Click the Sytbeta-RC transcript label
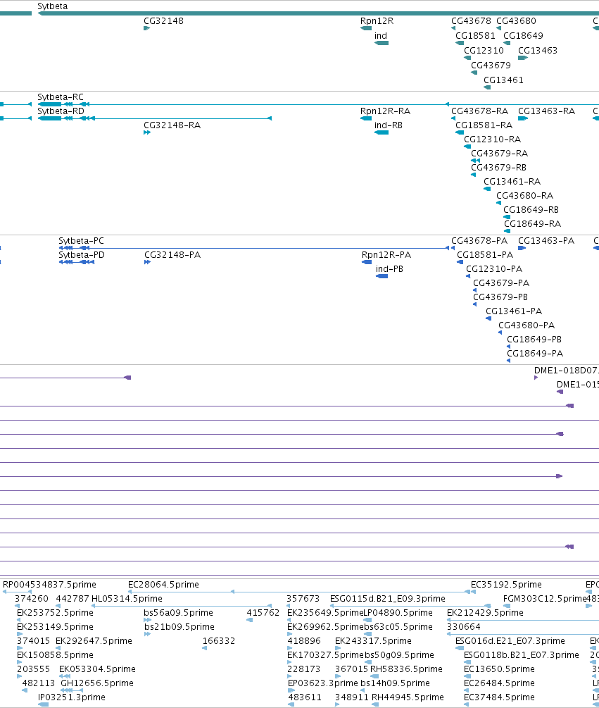 (61, 97)
